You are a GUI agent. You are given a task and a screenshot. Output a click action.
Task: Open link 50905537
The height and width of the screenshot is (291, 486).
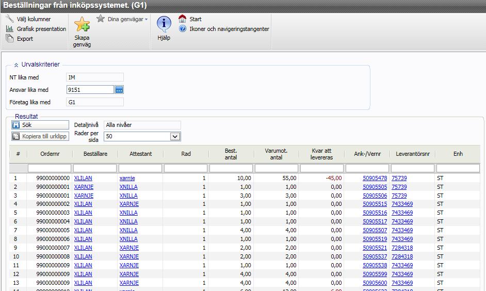click(x=375, y=256)
